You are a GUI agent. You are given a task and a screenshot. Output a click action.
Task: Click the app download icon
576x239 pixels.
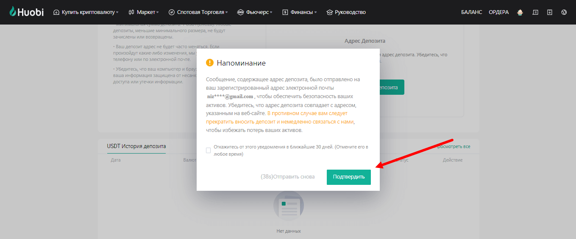pos(550,12)
